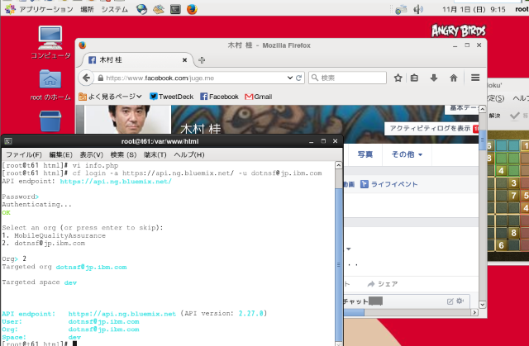Select the trash can desktop icon

(x=50, y=121)
